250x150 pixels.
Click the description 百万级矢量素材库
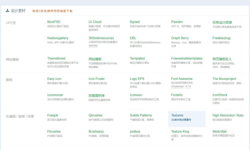coord(57,120)
